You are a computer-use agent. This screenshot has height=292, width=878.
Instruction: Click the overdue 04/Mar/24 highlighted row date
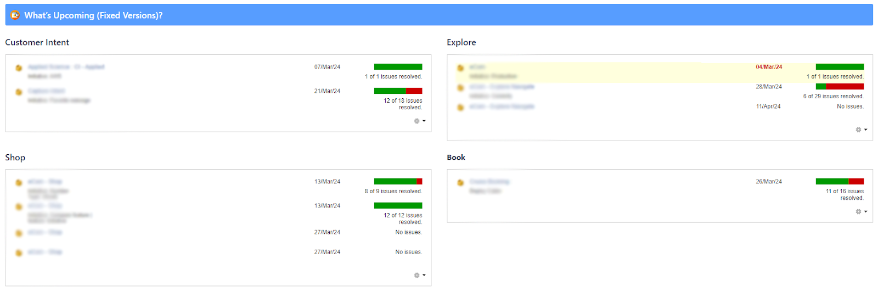[769, 67]
